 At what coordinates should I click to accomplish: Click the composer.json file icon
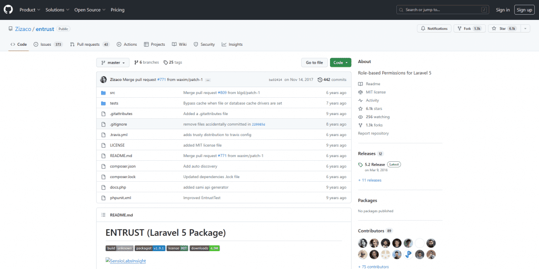[103, 167]
